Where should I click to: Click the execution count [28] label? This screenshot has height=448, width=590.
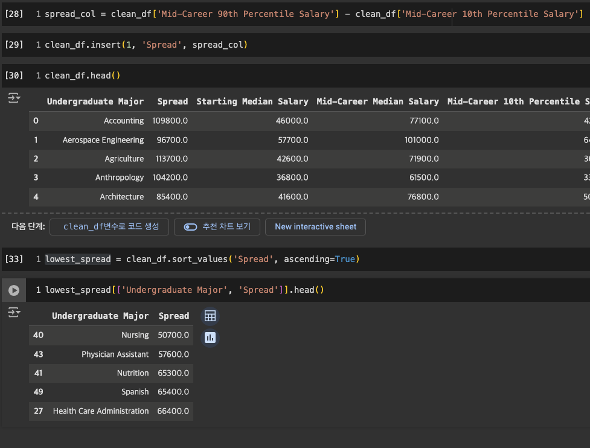coord(14,14)
